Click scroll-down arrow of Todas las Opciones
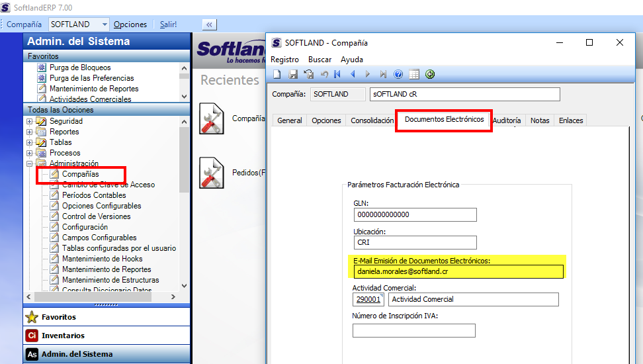643x364 pixels. pos(184,286)
